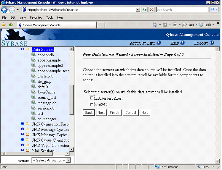Select the appeonsample database icon
Image resolution: width=222 pixels, height=170 pixels.
coord(33,60)
